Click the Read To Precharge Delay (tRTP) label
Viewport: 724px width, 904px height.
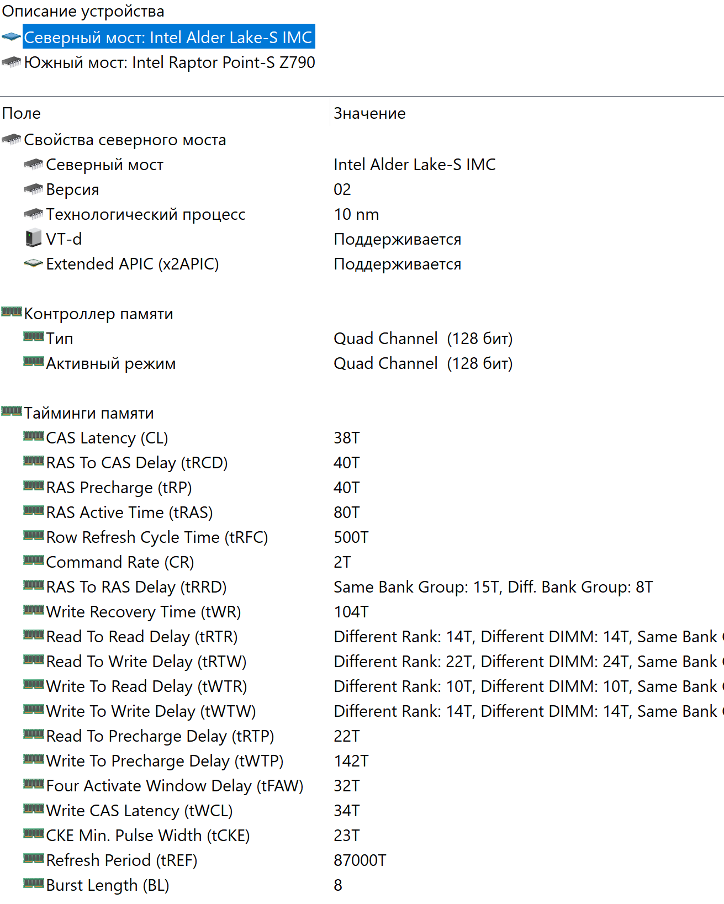tap(160, 736)
